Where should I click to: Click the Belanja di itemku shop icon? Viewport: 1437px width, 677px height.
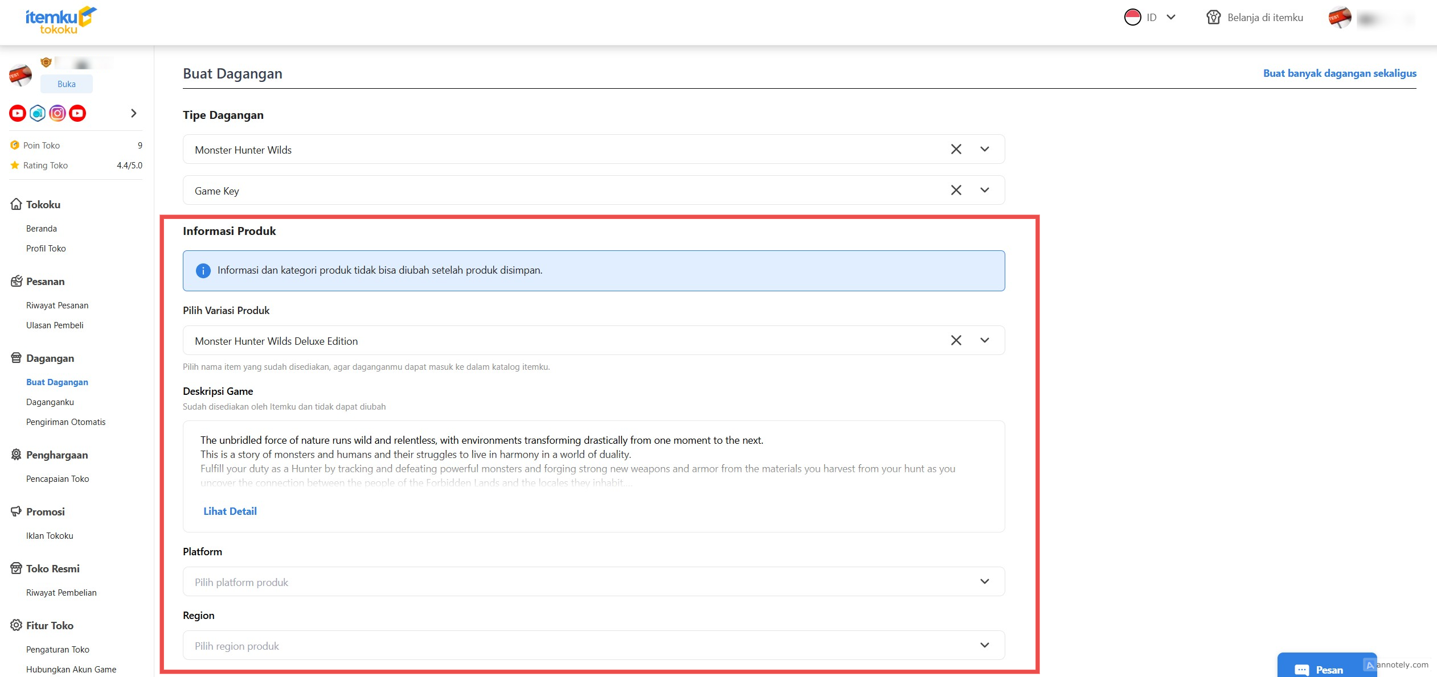coord(1213,18)
